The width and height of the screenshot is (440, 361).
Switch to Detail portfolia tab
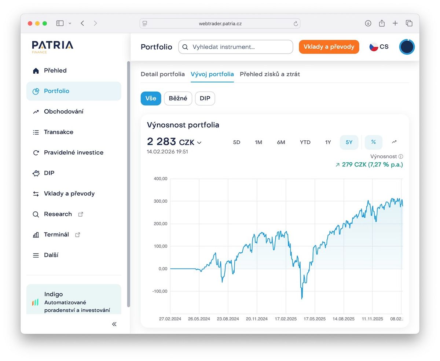click(162, 74)
